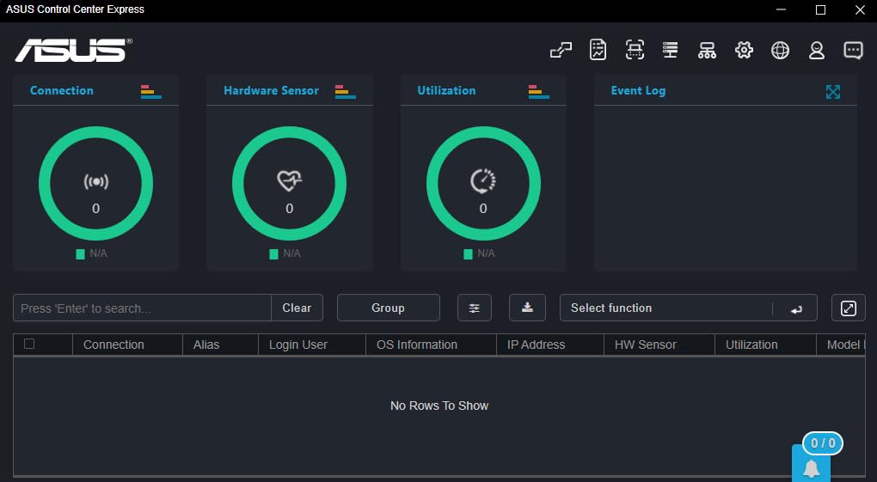The image size is (877, 482).
Task: Click the Group button
Action: click(388, 308)
